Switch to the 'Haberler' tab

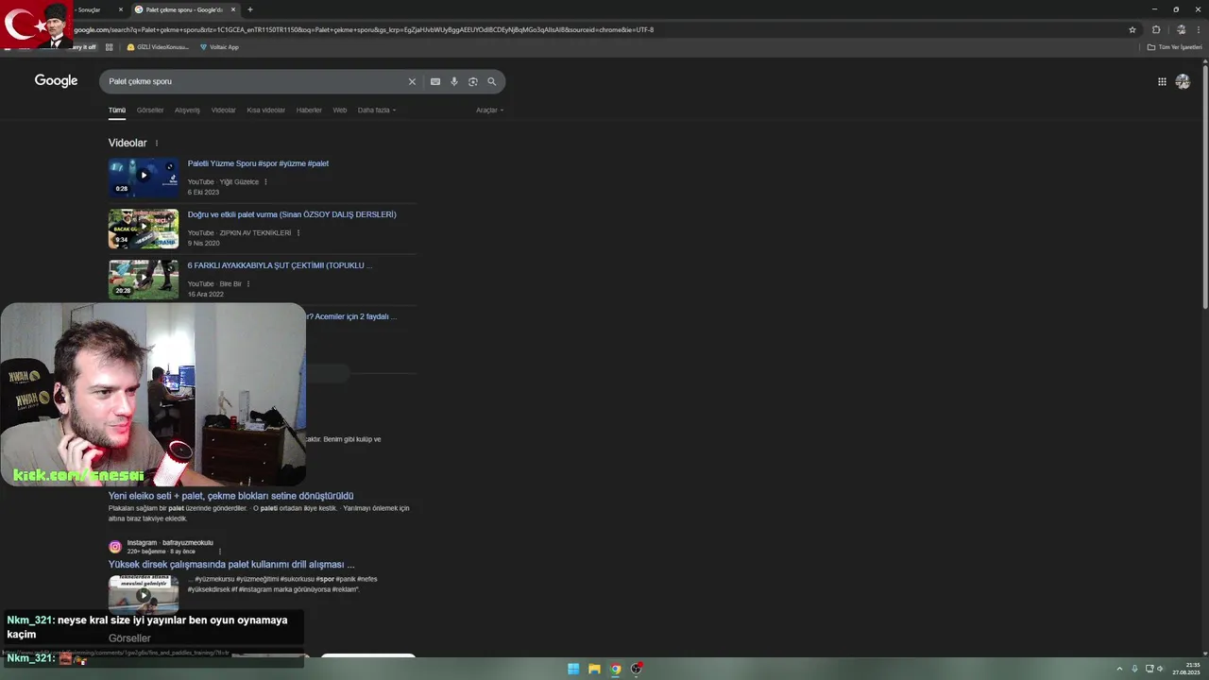pyautogui.click(x=309, y=110)
